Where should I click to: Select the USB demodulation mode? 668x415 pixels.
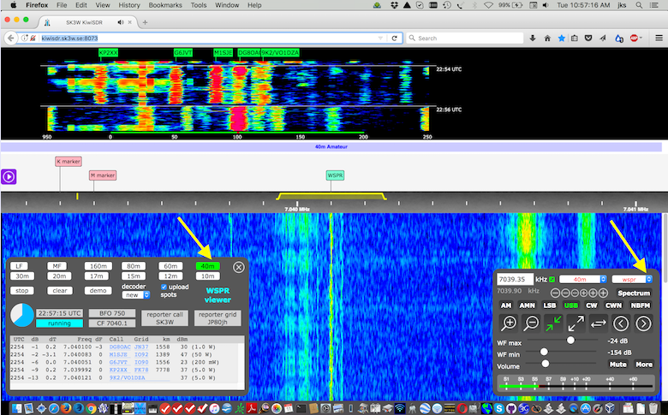click(x=570, y=305)
